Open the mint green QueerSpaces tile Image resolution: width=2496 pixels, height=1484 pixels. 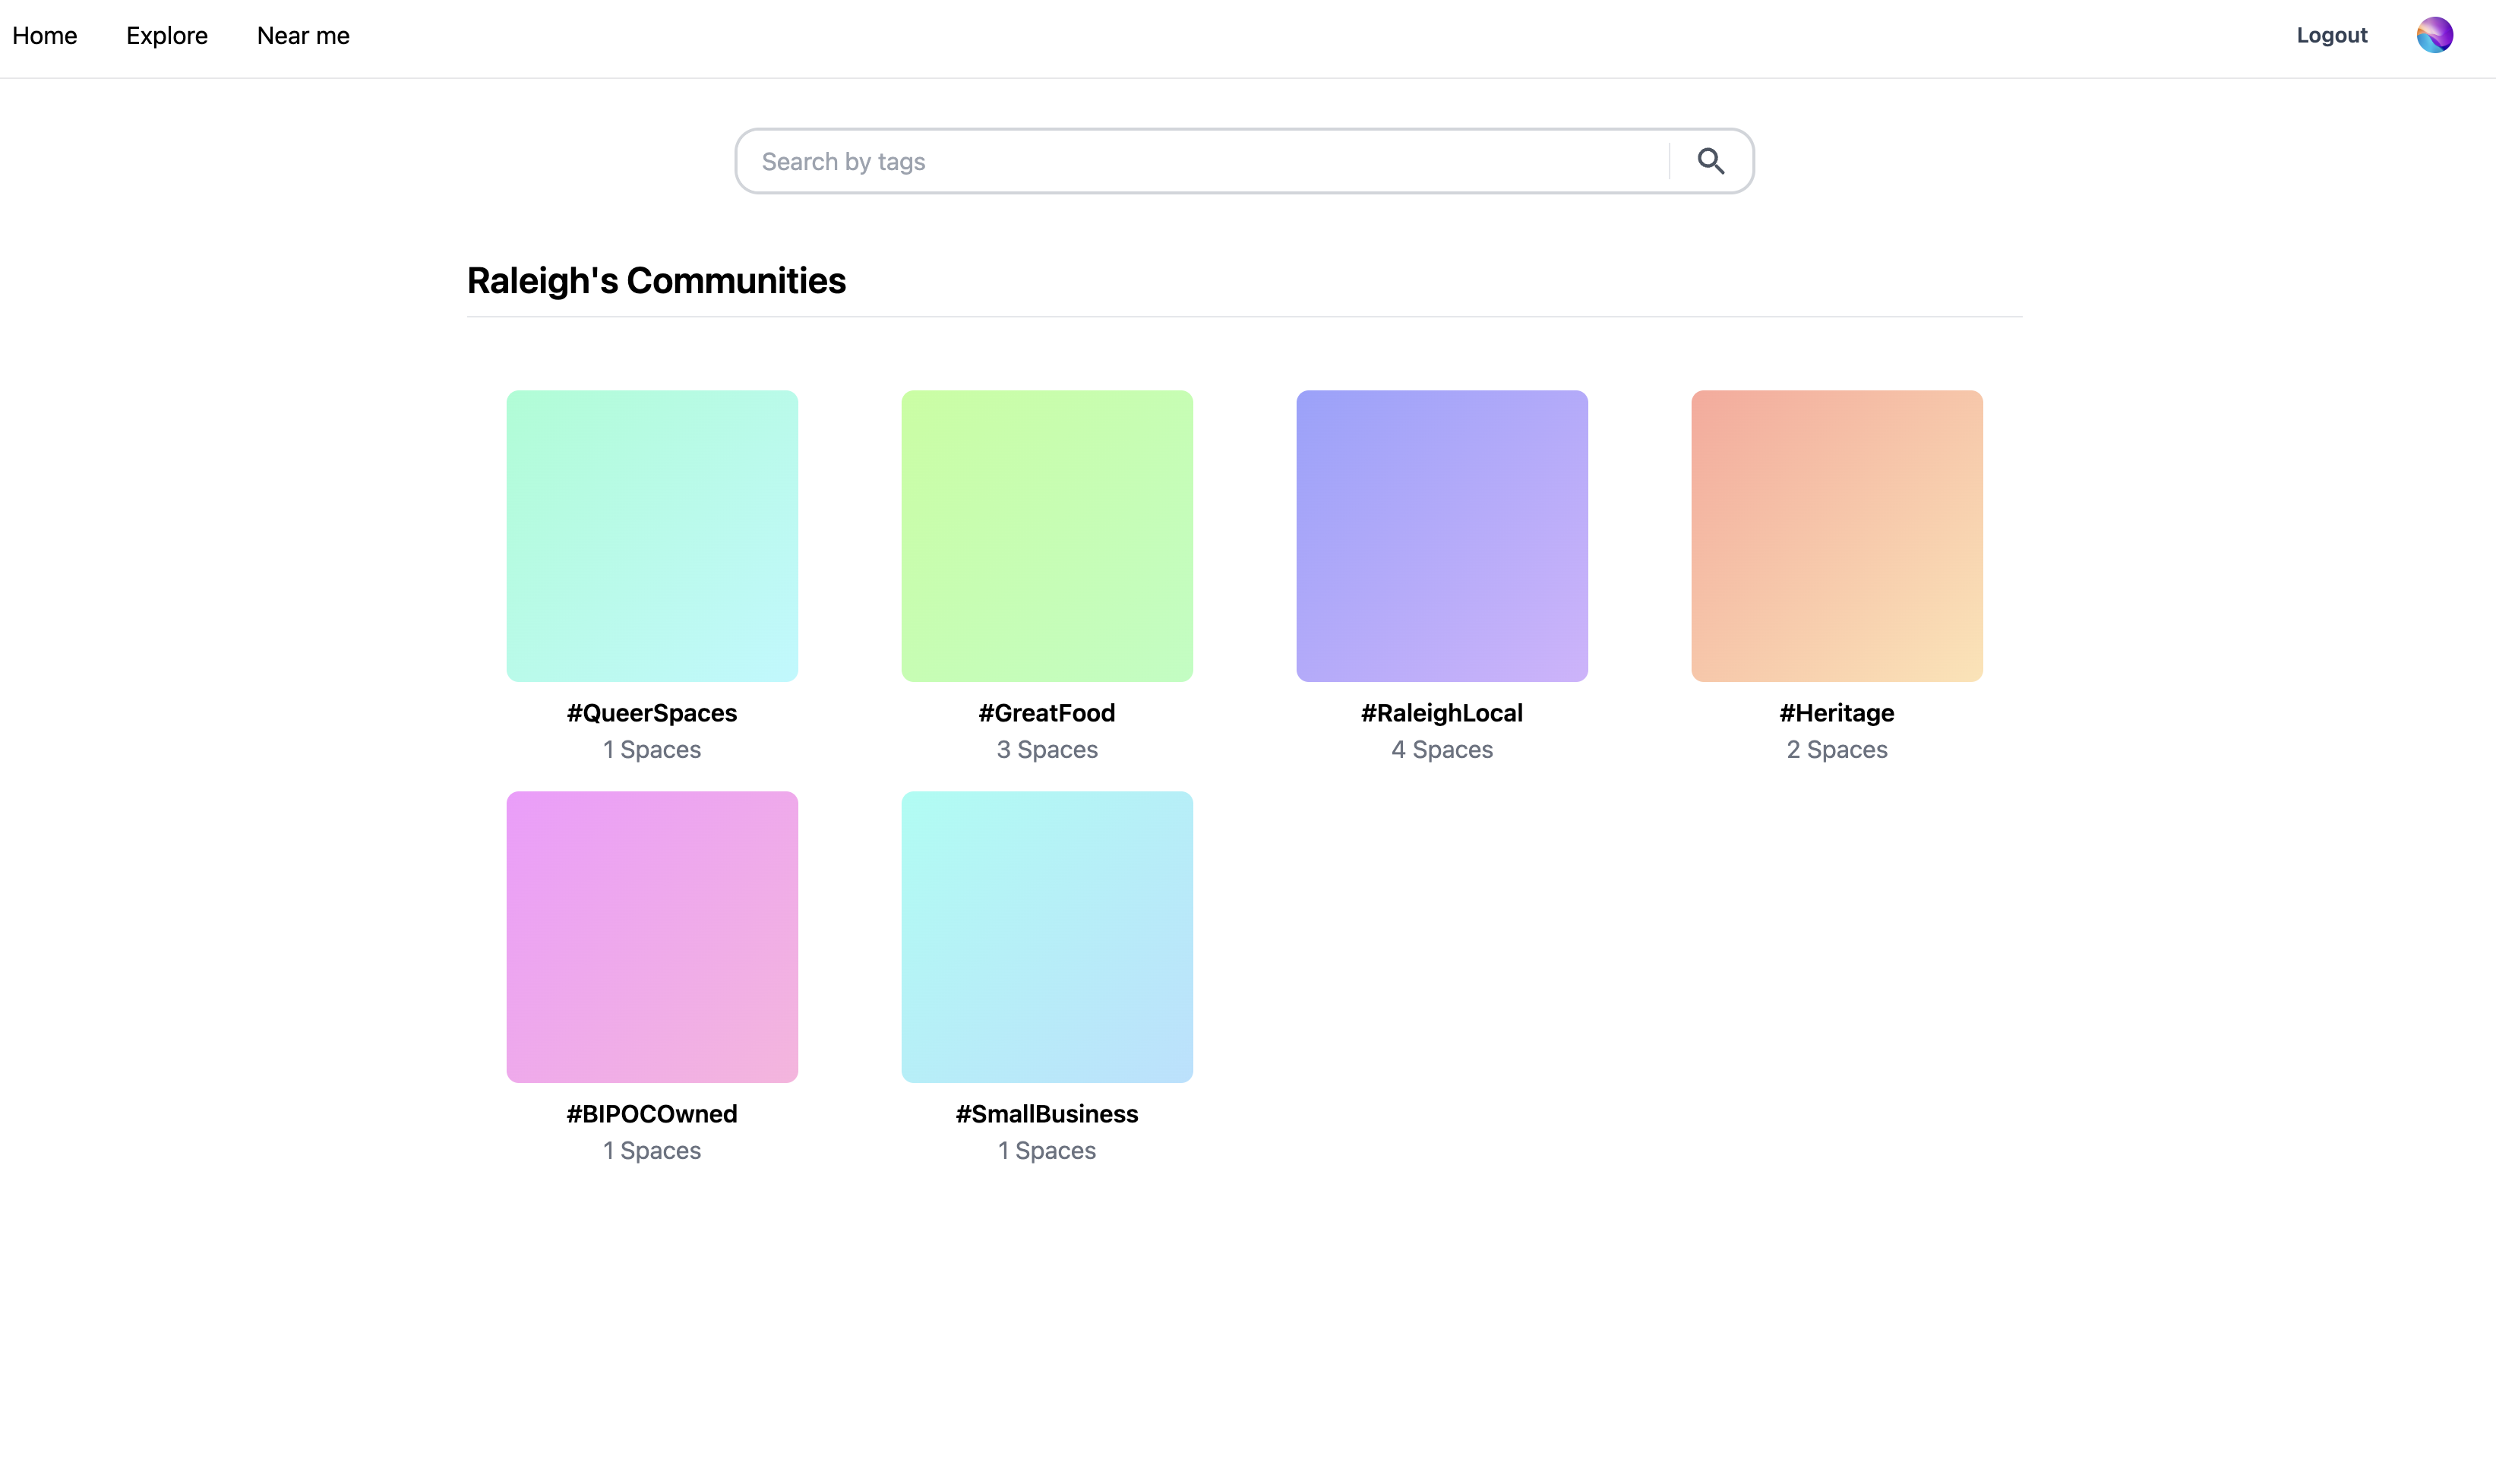point(652,536)
